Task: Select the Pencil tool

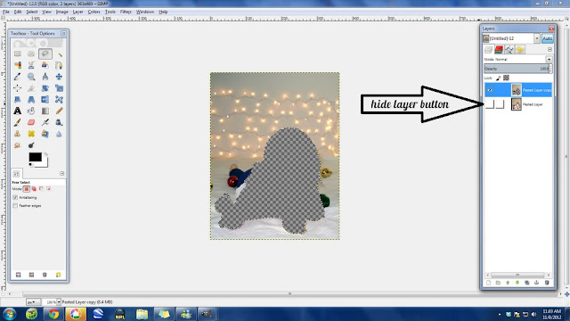Action: (59, 111)
